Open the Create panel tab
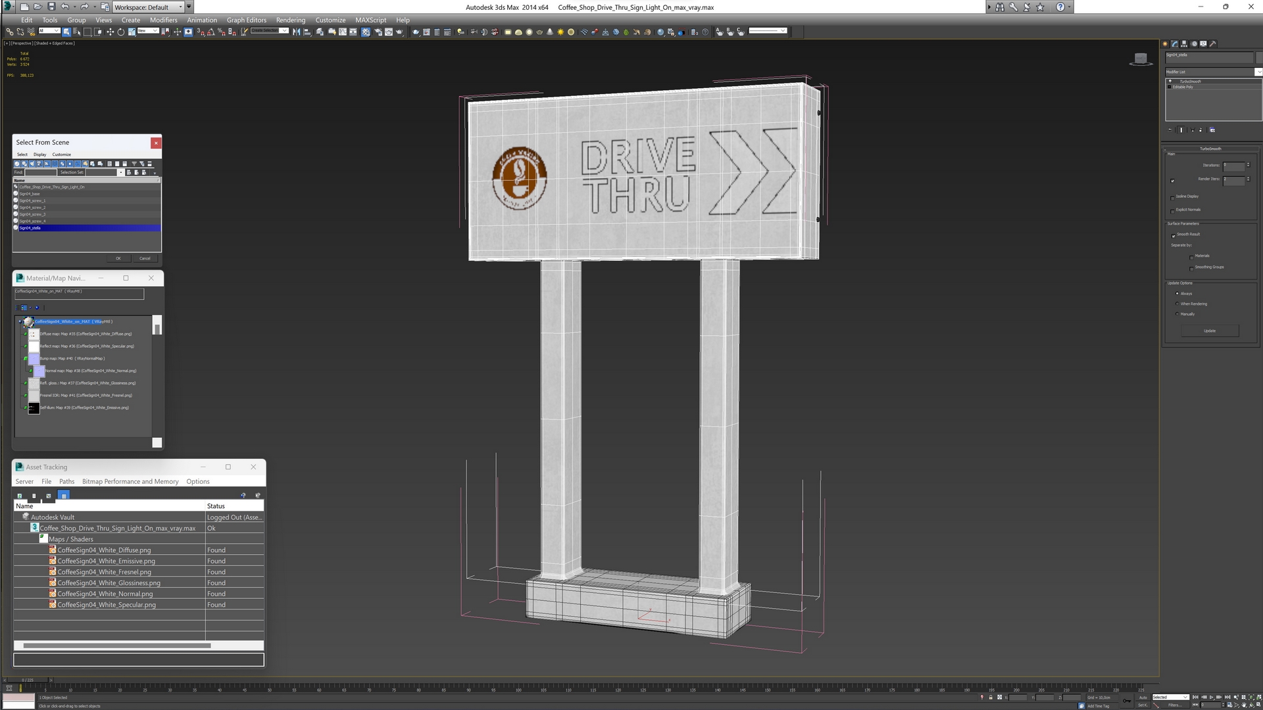The height and width of the screenshot is (710, 1263). [x=1165, y=44]
